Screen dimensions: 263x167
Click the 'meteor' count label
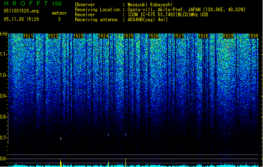tap(59, 13)
